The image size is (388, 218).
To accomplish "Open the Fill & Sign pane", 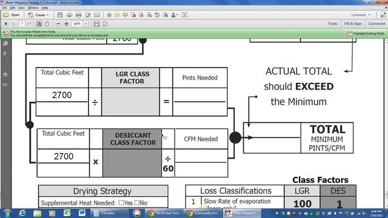I will click(353, 24).
